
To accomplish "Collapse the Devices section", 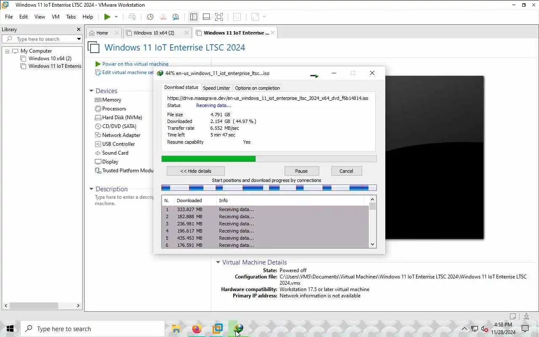I will tap(91, 91).
